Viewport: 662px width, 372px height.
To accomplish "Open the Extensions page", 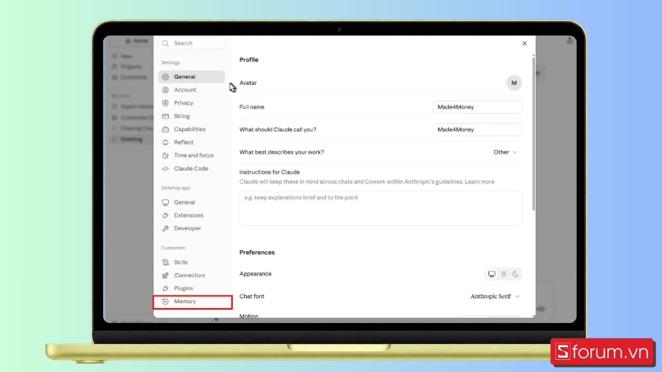I will point(191,215).
